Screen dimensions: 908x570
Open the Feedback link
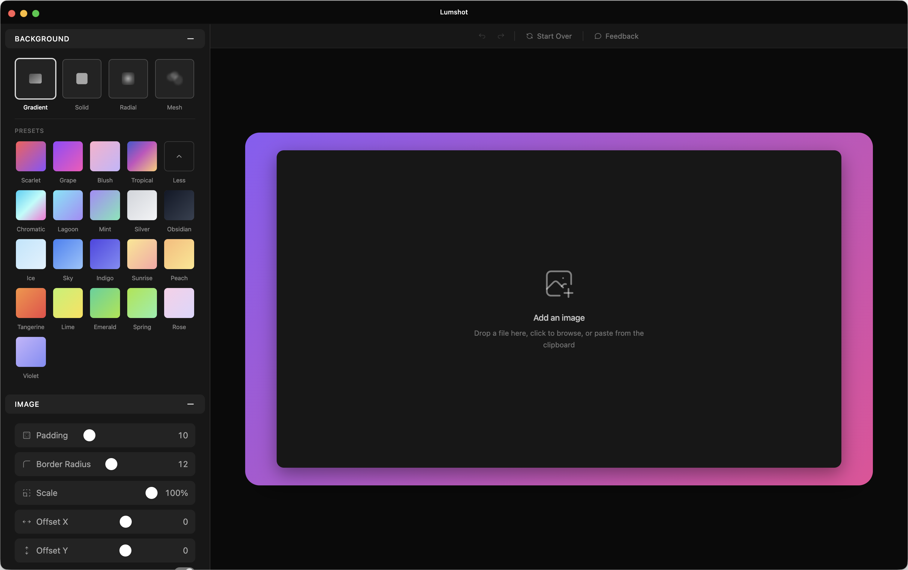[x=617, y=36]
